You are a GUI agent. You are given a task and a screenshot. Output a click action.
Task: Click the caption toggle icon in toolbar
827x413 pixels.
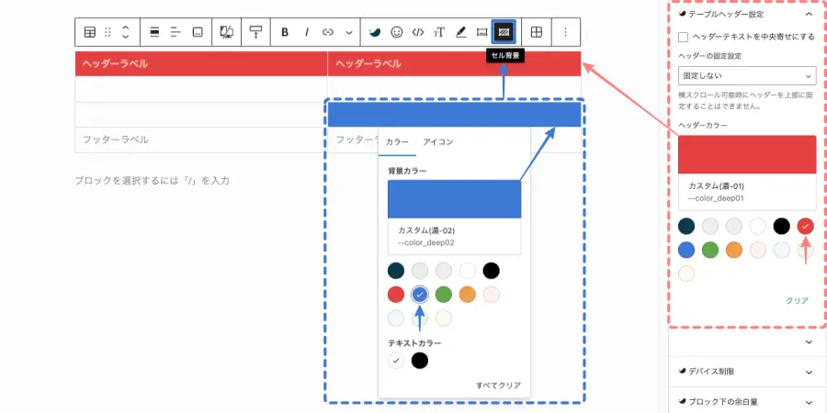click(x=198, y=32)
